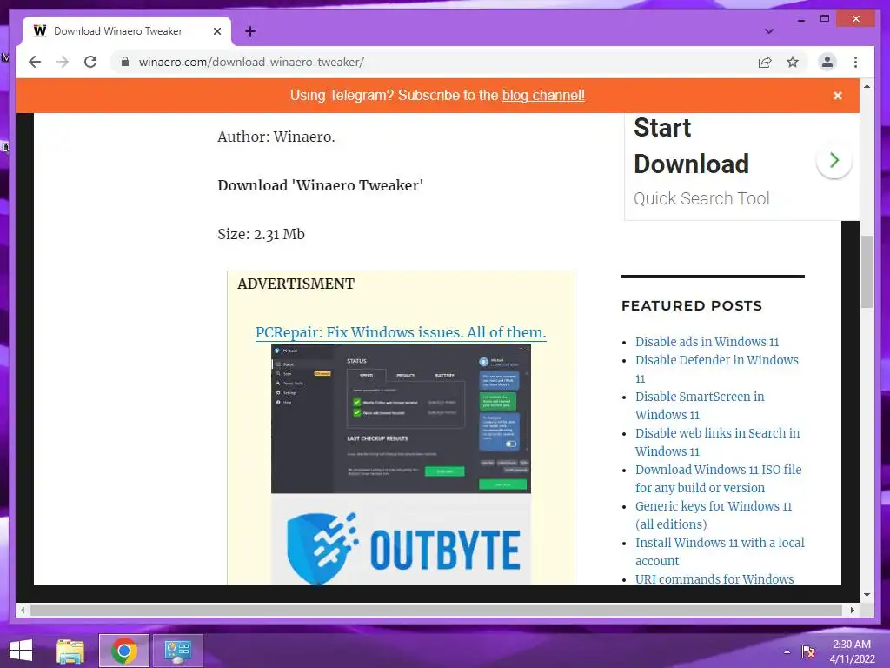Click the Quick Search Tool ad text
890x668 pixels.
[x=701, y=198]
